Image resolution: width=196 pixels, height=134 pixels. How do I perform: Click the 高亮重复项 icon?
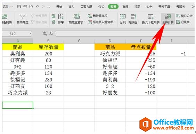coord(77,16)
